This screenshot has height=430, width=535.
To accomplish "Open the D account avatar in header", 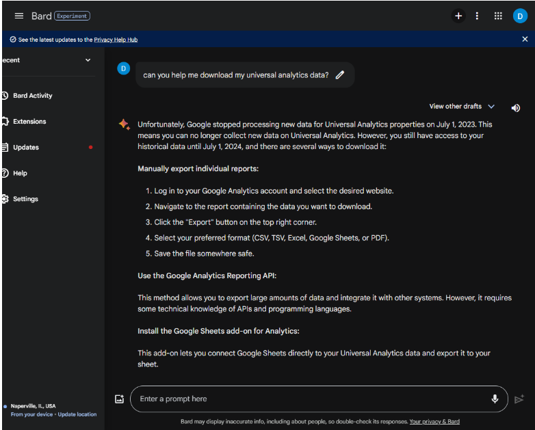I will [x=520, y=16].
